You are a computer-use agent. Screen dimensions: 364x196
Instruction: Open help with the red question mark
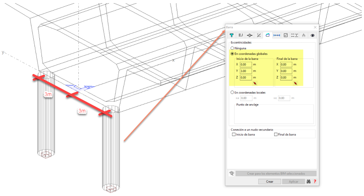click(315, 181)
